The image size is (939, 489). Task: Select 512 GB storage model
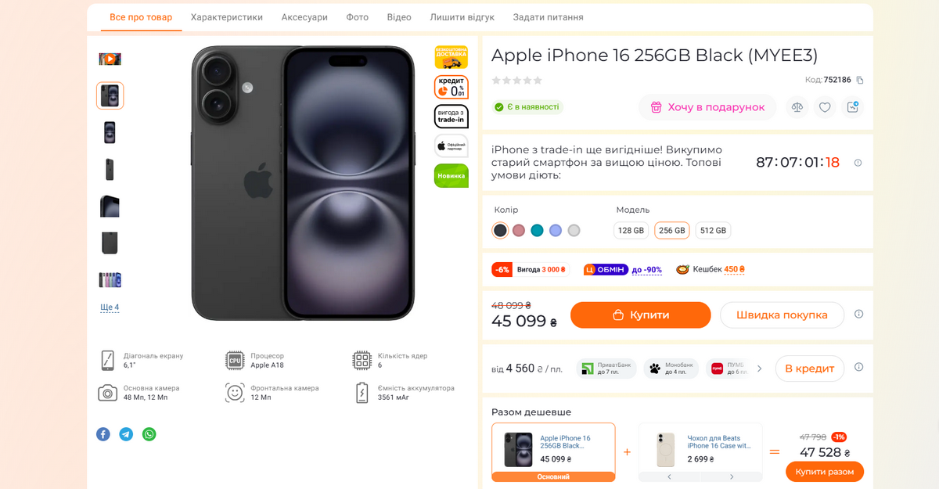coord(713,231)
